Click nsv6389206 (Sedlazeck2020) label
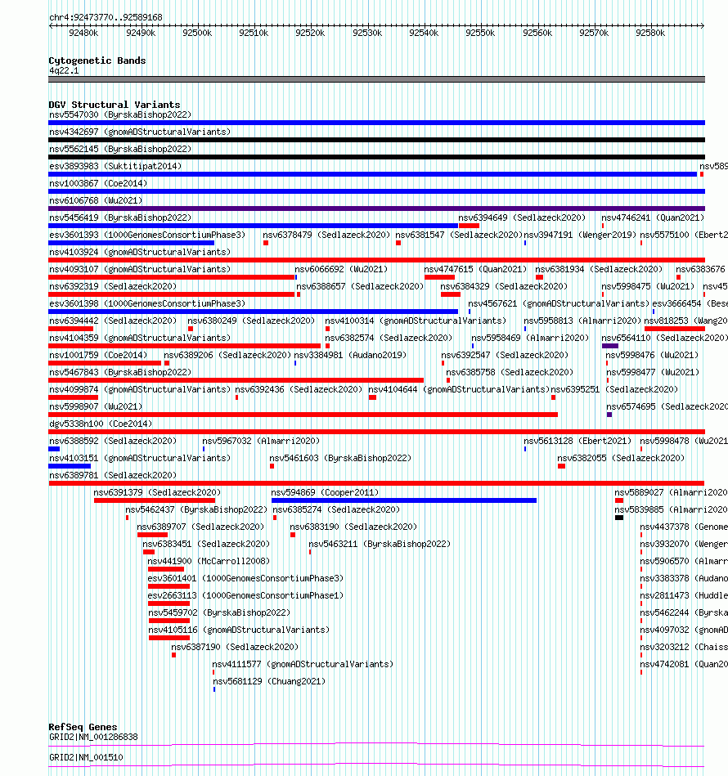Image resolution: width=728 pixels, height=776 pixels. (227, 356)
